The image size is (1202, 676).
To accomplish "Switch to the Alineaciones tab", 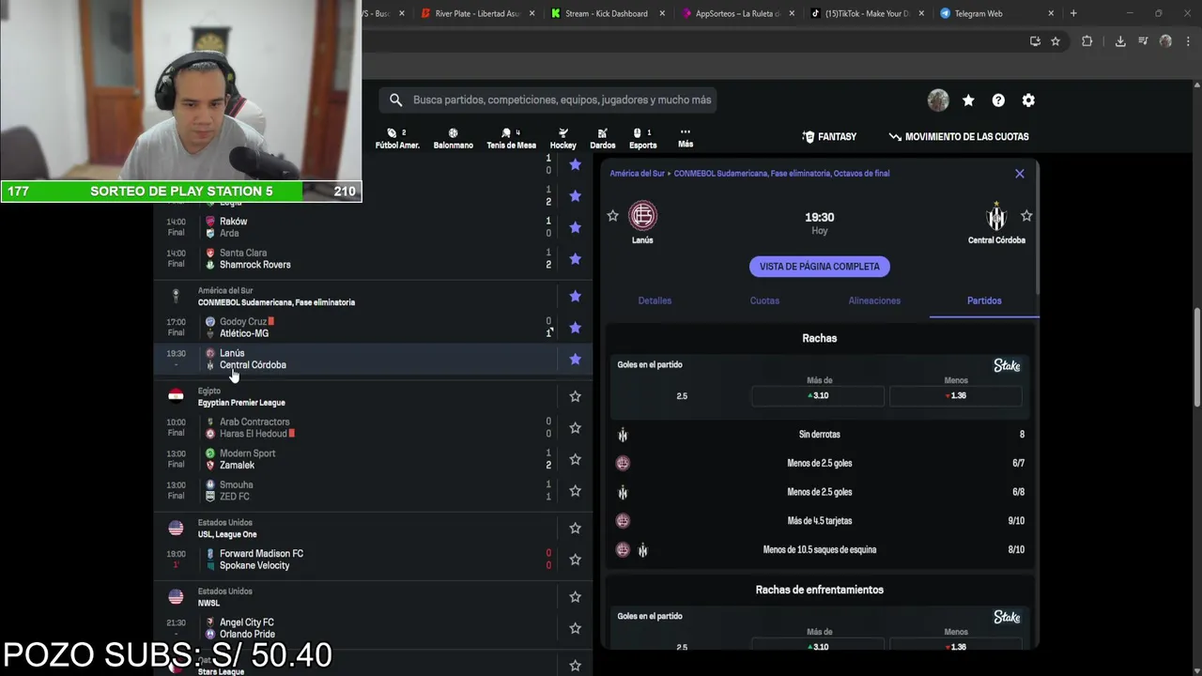I will pyautogui.click(x=874, y=300).
